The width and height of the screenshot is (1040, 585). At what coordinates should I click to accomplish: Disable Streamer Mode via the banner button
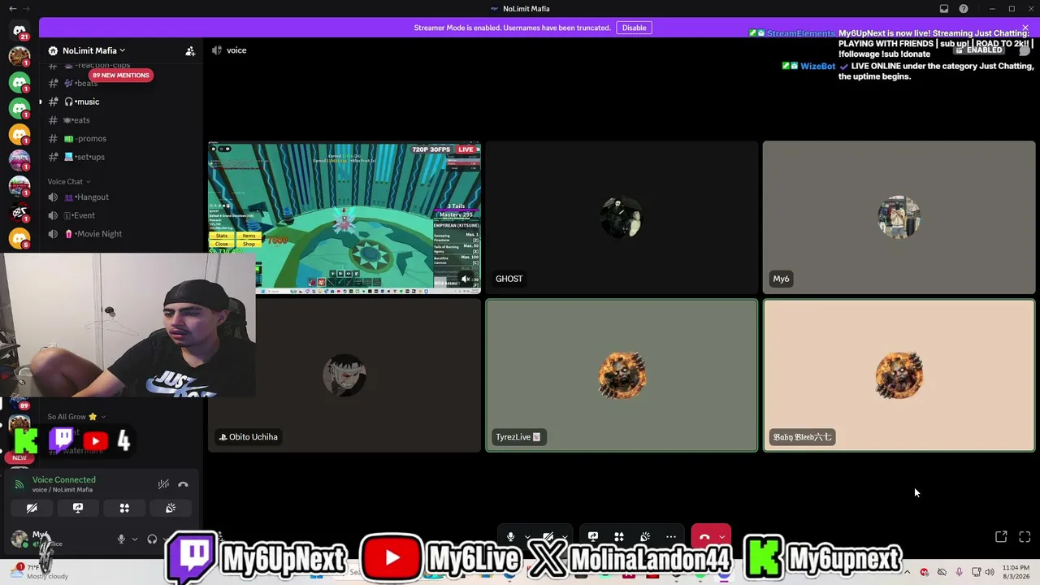[634, 28]
